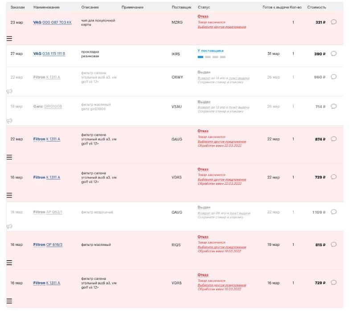Open the Filtron OP 616/3 part link
The width and height of the screenshot is (352, 311).
49,245
